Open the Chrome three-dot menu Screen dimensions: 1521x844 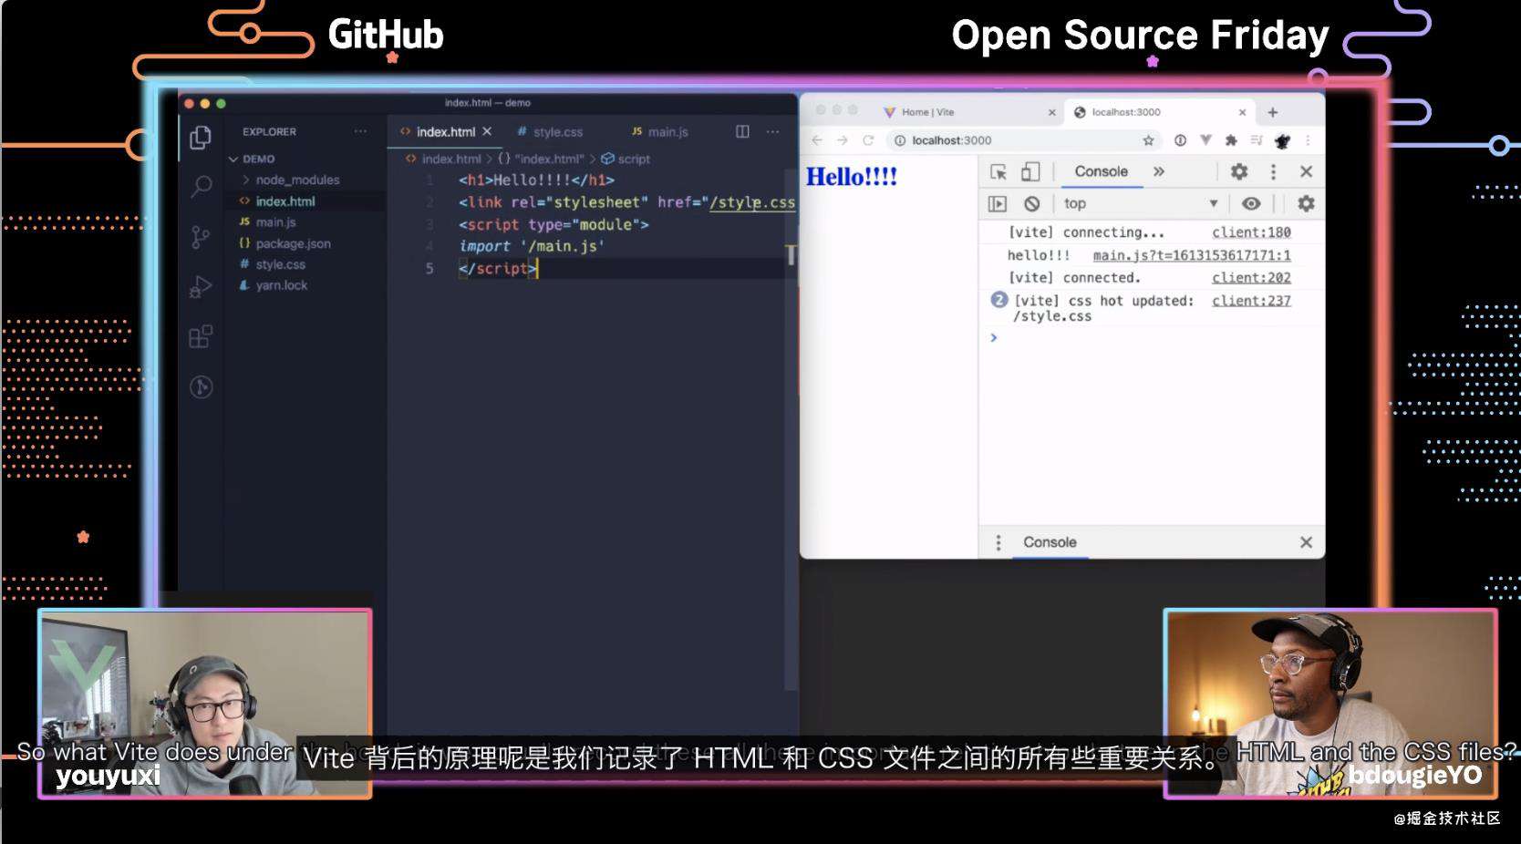1308,140
